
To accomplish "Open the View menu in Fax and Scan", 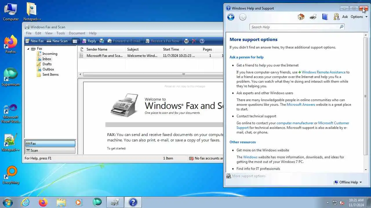I will (49, 33).
